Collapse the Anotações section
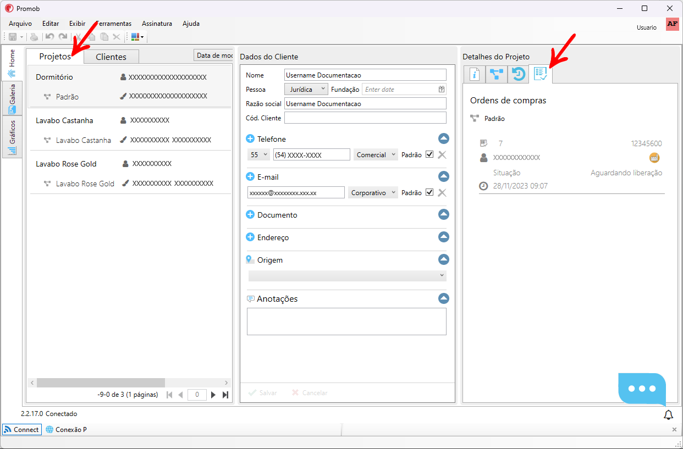The width and height of the screenshot is (683, 449). (444, 298)
